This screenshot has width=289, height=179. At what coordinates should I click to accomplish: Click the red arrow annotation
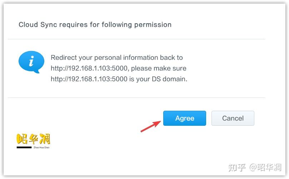[150, 126]
